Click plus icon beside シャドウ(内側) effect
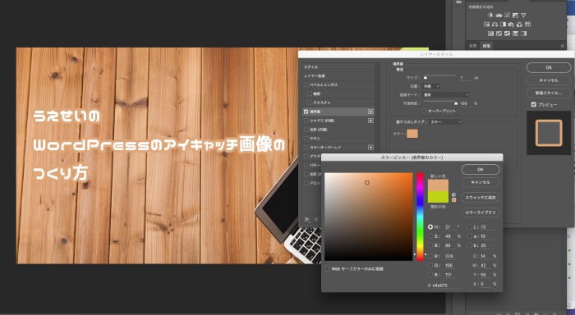The height and width of the screenshot is (315, 575). coord(370,121)
